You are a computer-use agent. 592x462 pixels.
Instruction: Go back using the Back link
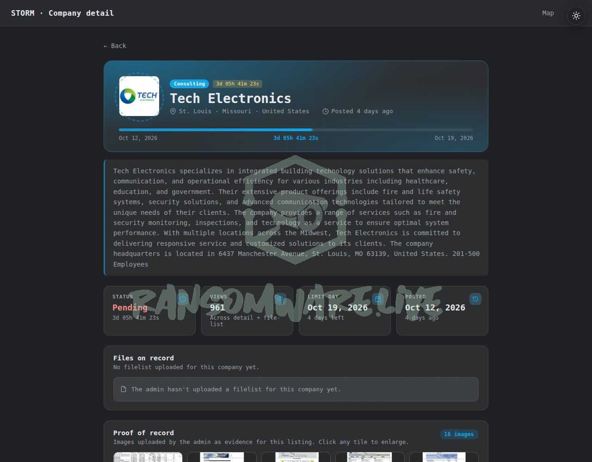[x=115, y=46]
